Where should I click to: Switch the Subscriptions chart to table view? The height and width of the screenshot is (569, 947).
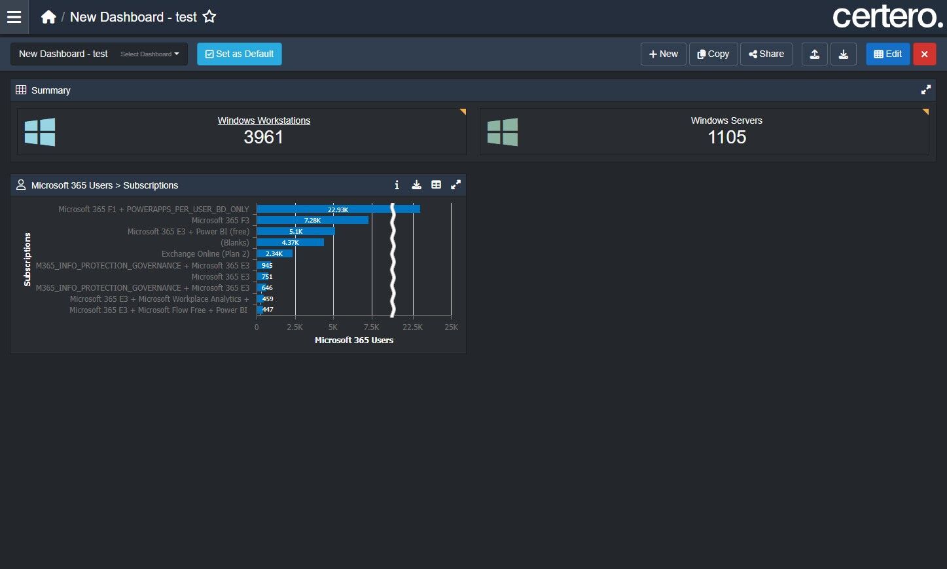(436, 185)
